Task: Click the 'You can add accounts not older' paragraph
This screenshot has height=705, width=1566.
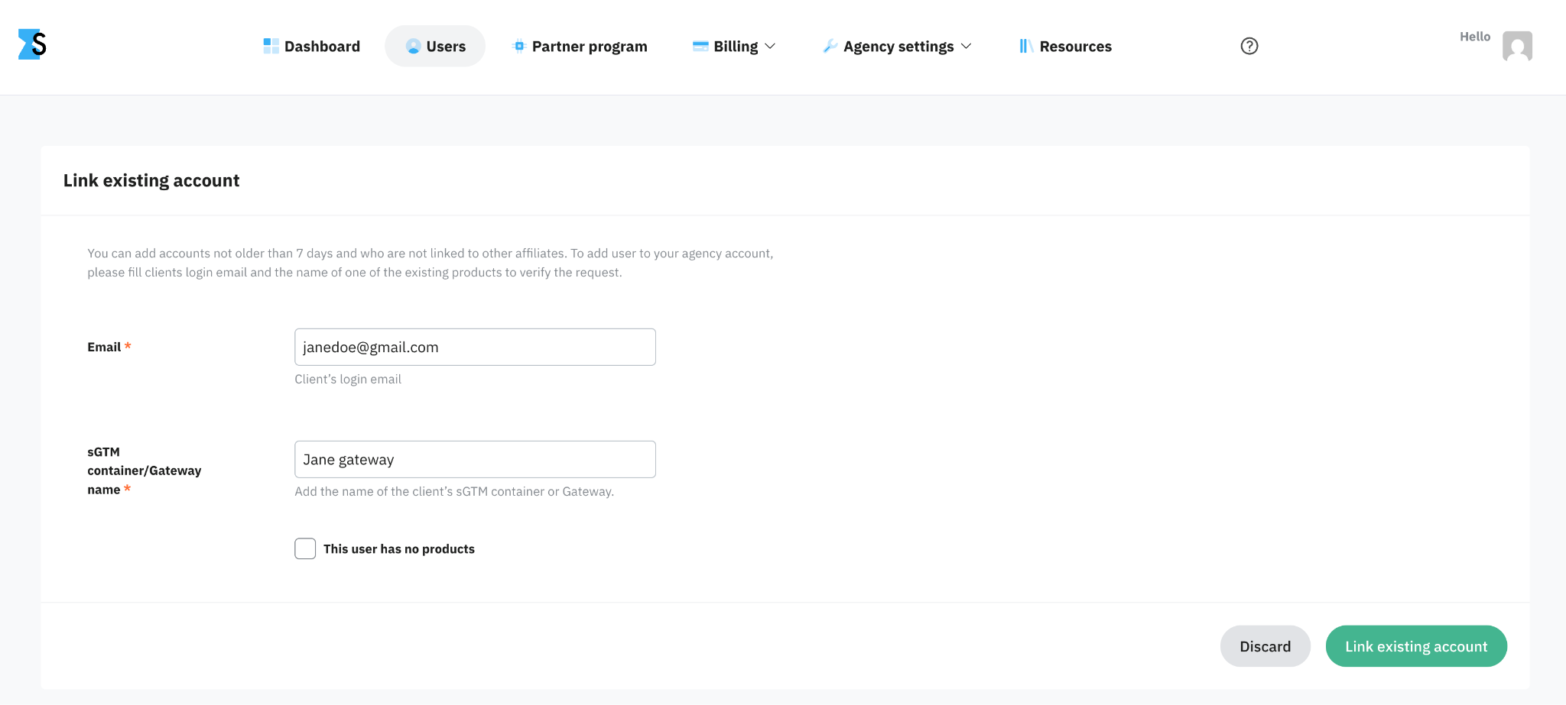Action: coord(430,263)
